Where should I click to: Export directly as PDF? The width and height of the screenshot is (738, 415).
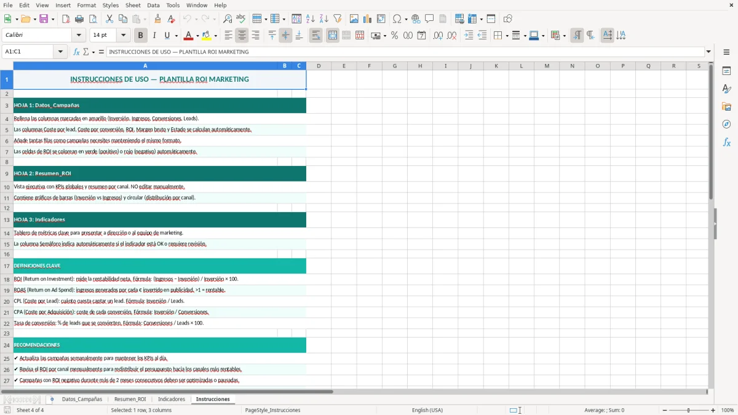point(66,19)
